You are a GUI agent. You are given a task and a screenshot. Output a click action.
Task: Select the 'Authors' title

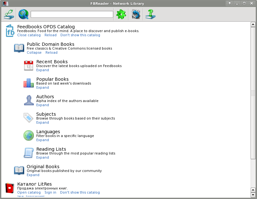(45, 97)
